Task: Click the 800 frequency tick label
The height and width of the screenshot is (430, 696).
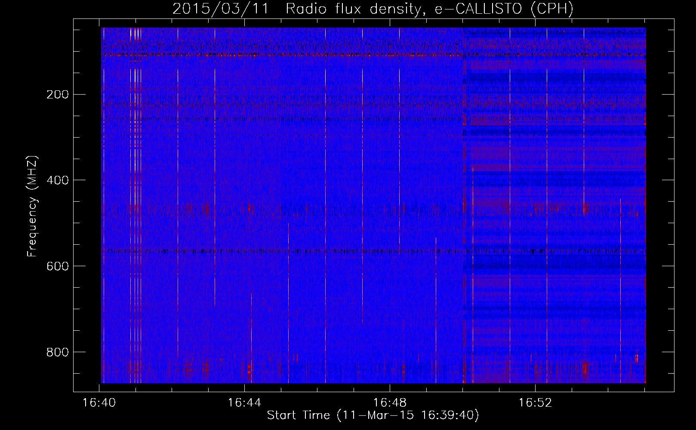Action: click(58, 352)
